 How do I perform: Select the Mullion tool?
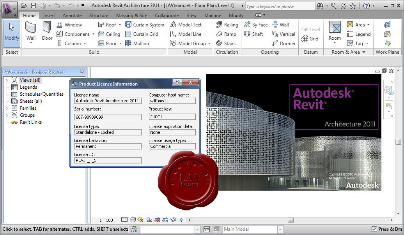137,44
